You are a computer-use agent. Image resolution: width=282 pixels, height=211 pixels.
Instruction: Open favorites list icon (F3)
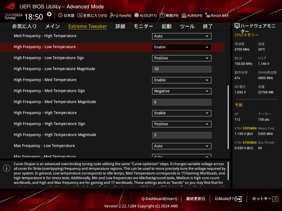(x=80, y=15)
